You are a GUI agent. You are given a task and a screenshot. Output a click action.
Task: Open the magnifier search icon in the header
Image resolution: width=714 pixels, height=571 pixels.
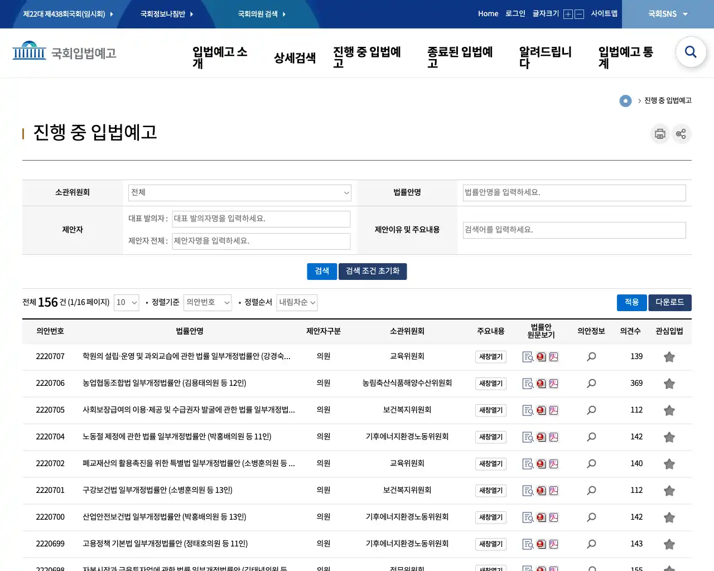691,52
